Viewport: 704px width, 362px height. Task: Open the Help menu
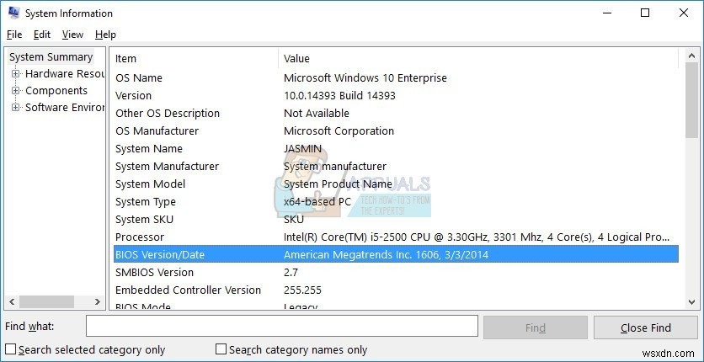(x=105, y=35)
